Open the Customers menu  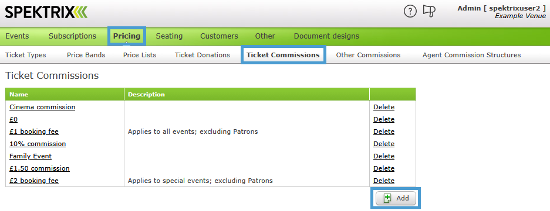219,36
